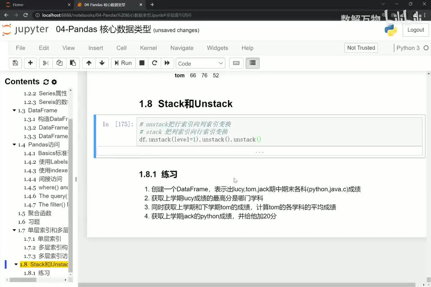Click inside code cell In [175]
This screenshot has width=431, height=287.
279,132
